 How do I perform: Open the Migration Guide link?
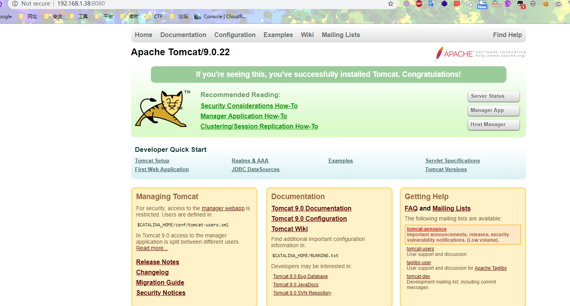coord(160,283)
